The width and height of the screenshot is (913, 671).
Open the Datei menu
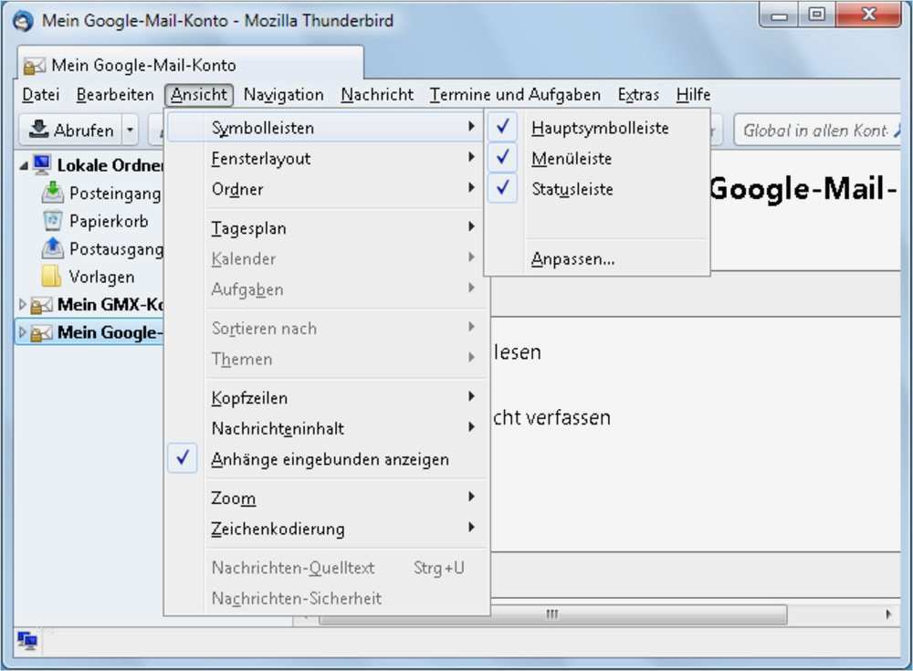coord(41,94)
